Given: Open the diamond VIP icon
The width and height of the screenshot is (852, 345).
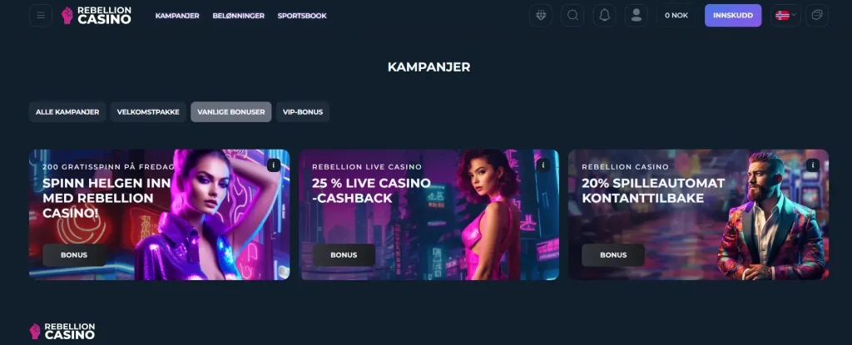Looking at the screenshot, I should (541, 15).
